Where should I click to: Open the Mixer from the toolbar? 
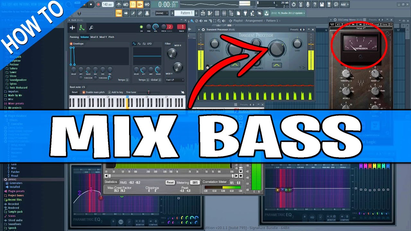[x=224, y=13]
